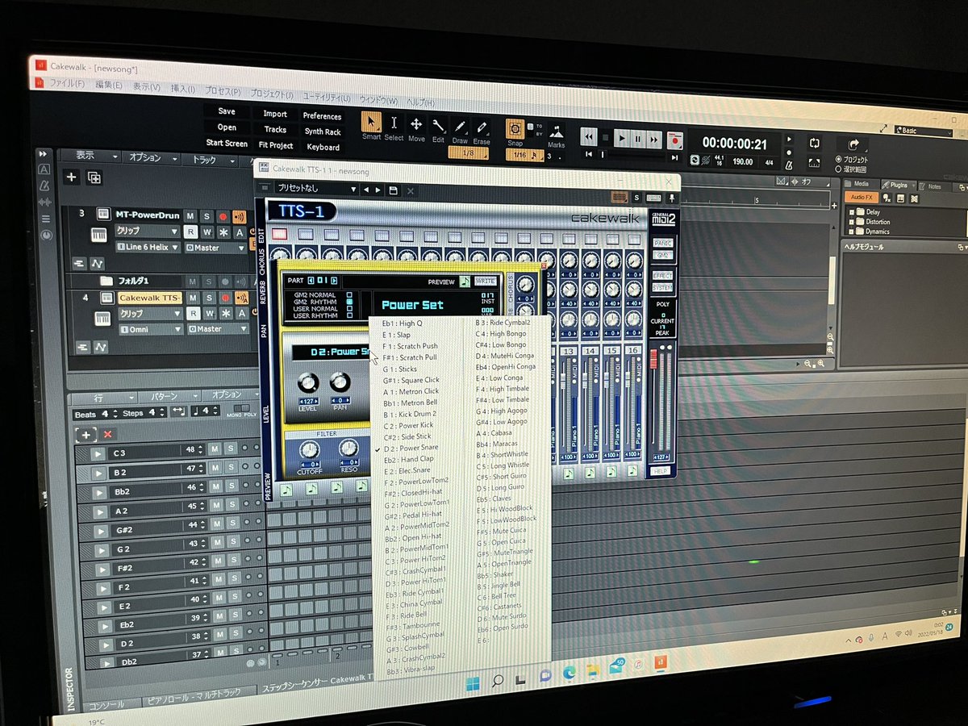Screen dimensions: 968x726
Task: Activate the Edit tool
Action: pyautogui.click(x=438, y=125)
